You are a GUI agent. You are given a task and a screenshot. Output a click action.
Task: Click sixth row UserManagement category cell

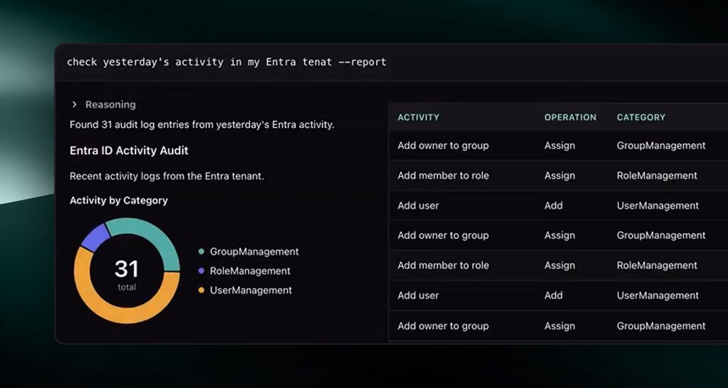pos(658,295)
